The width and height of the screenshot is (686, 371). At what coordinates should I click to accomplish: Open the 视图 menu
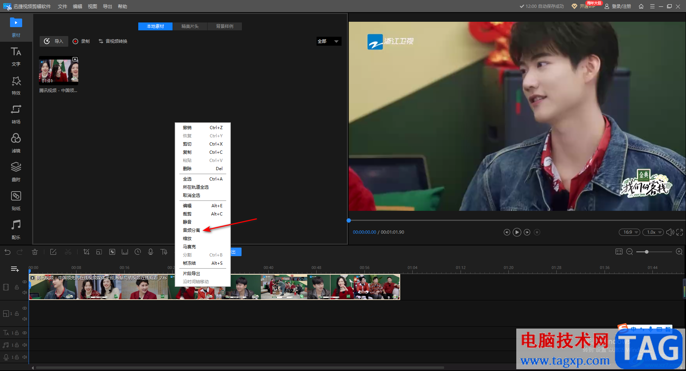93,6
